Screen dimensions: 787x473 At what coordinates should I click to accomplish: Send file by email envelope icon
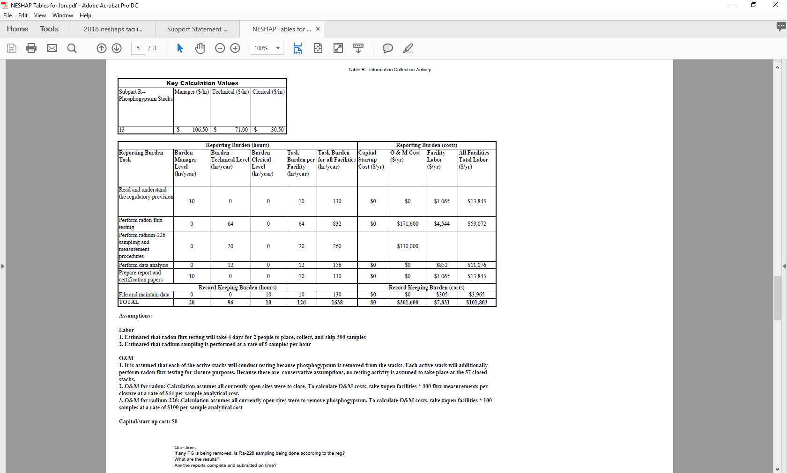click(x=52, y=48)
